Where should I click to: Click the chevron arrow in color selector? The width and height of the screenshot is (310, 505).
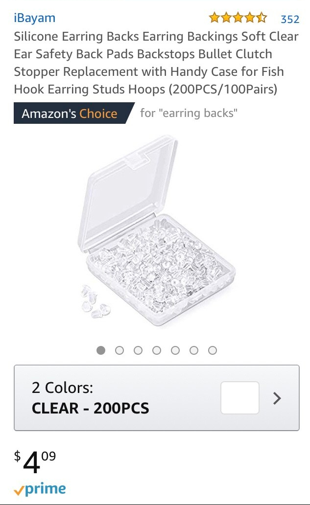[277, 398]
